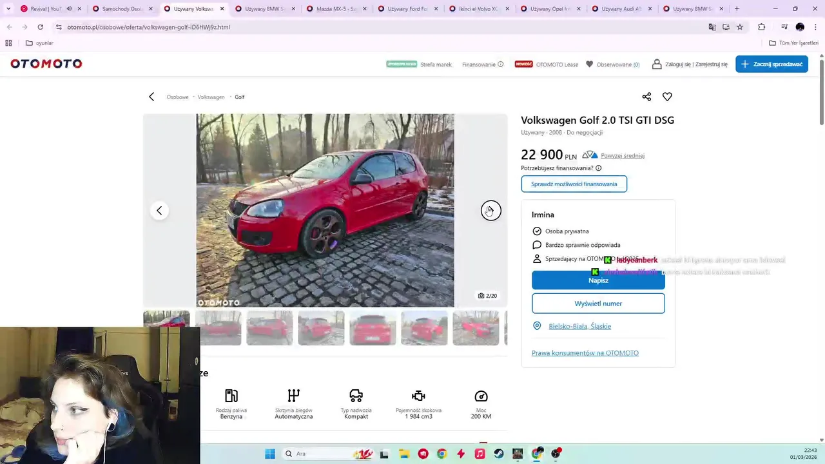This screenshot has height=464, width=825.
Task: Click Zacznij sprzedawać button
Action: [x=772, y=64]
